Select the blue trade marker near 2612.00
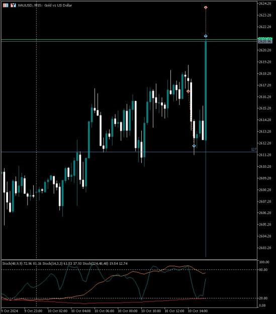Viewport: 276px width, 314px height. tap(194, 146)
